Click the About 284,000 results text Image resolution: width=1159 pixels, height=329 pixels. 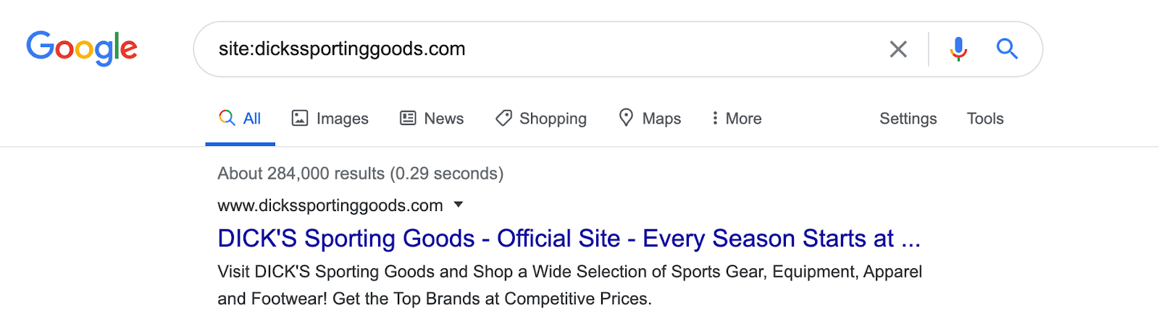click(360, 174)
